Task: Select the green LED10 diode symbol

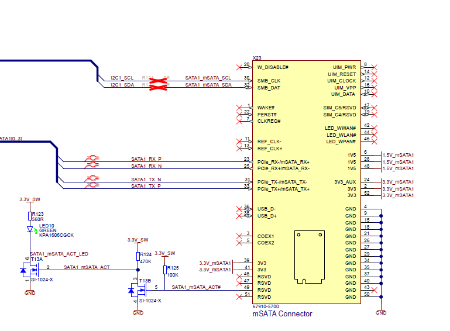Action: (30, 230)
